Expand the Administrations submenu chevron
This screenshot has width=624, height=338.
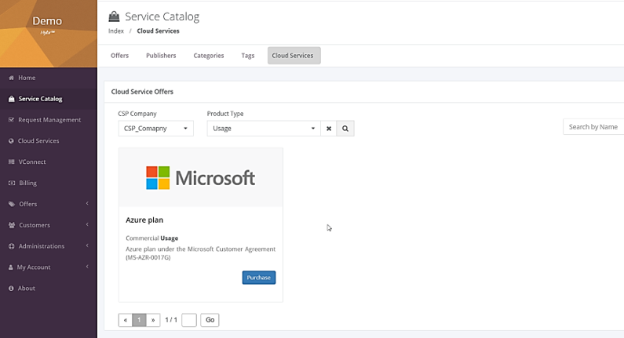87,245
